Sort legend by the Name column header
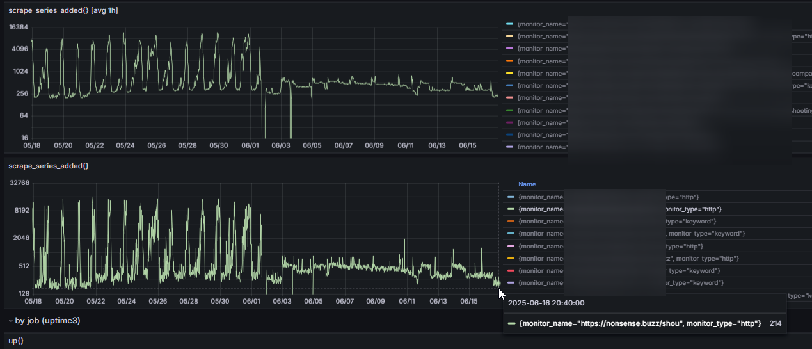Image resolution: width=812 pixels, height=349 pixels. click(527, 184)
